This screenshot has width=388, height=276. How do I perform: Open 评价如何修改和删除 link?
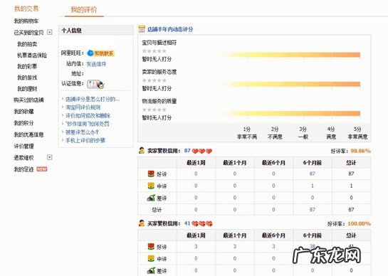[88, 115]
